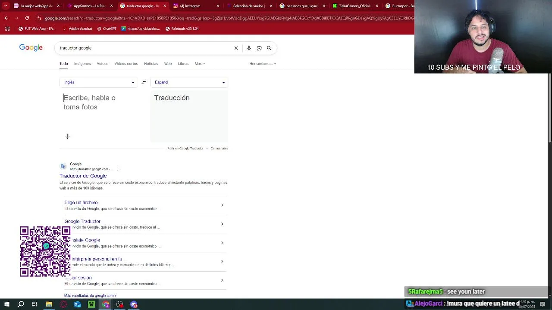
Task: Open the Traductor de Google result title
Action: coord(83,176)
